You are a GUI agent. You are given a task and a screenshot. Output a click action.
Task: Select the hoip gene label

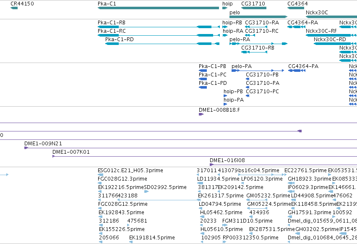click(227, 4)
